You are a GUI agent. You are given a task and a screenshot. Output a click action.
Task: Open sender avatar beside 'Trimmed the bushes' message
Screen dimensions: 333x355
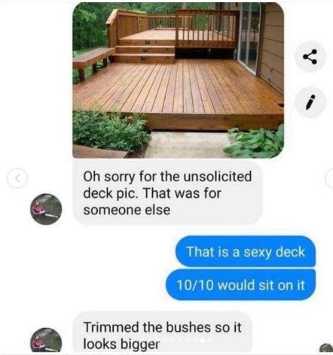coord(46,341)
